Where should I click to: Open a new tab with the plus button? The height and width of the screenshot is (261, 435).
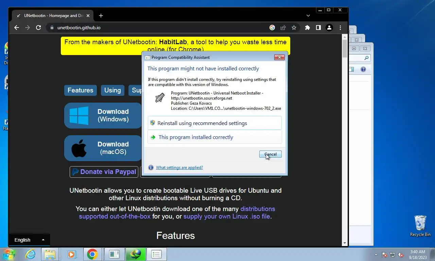click(x=101, y=16)
